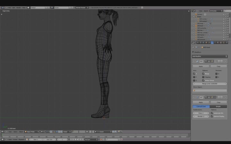Open the Object Constraints tab chain icon

(x=209, y=43)
